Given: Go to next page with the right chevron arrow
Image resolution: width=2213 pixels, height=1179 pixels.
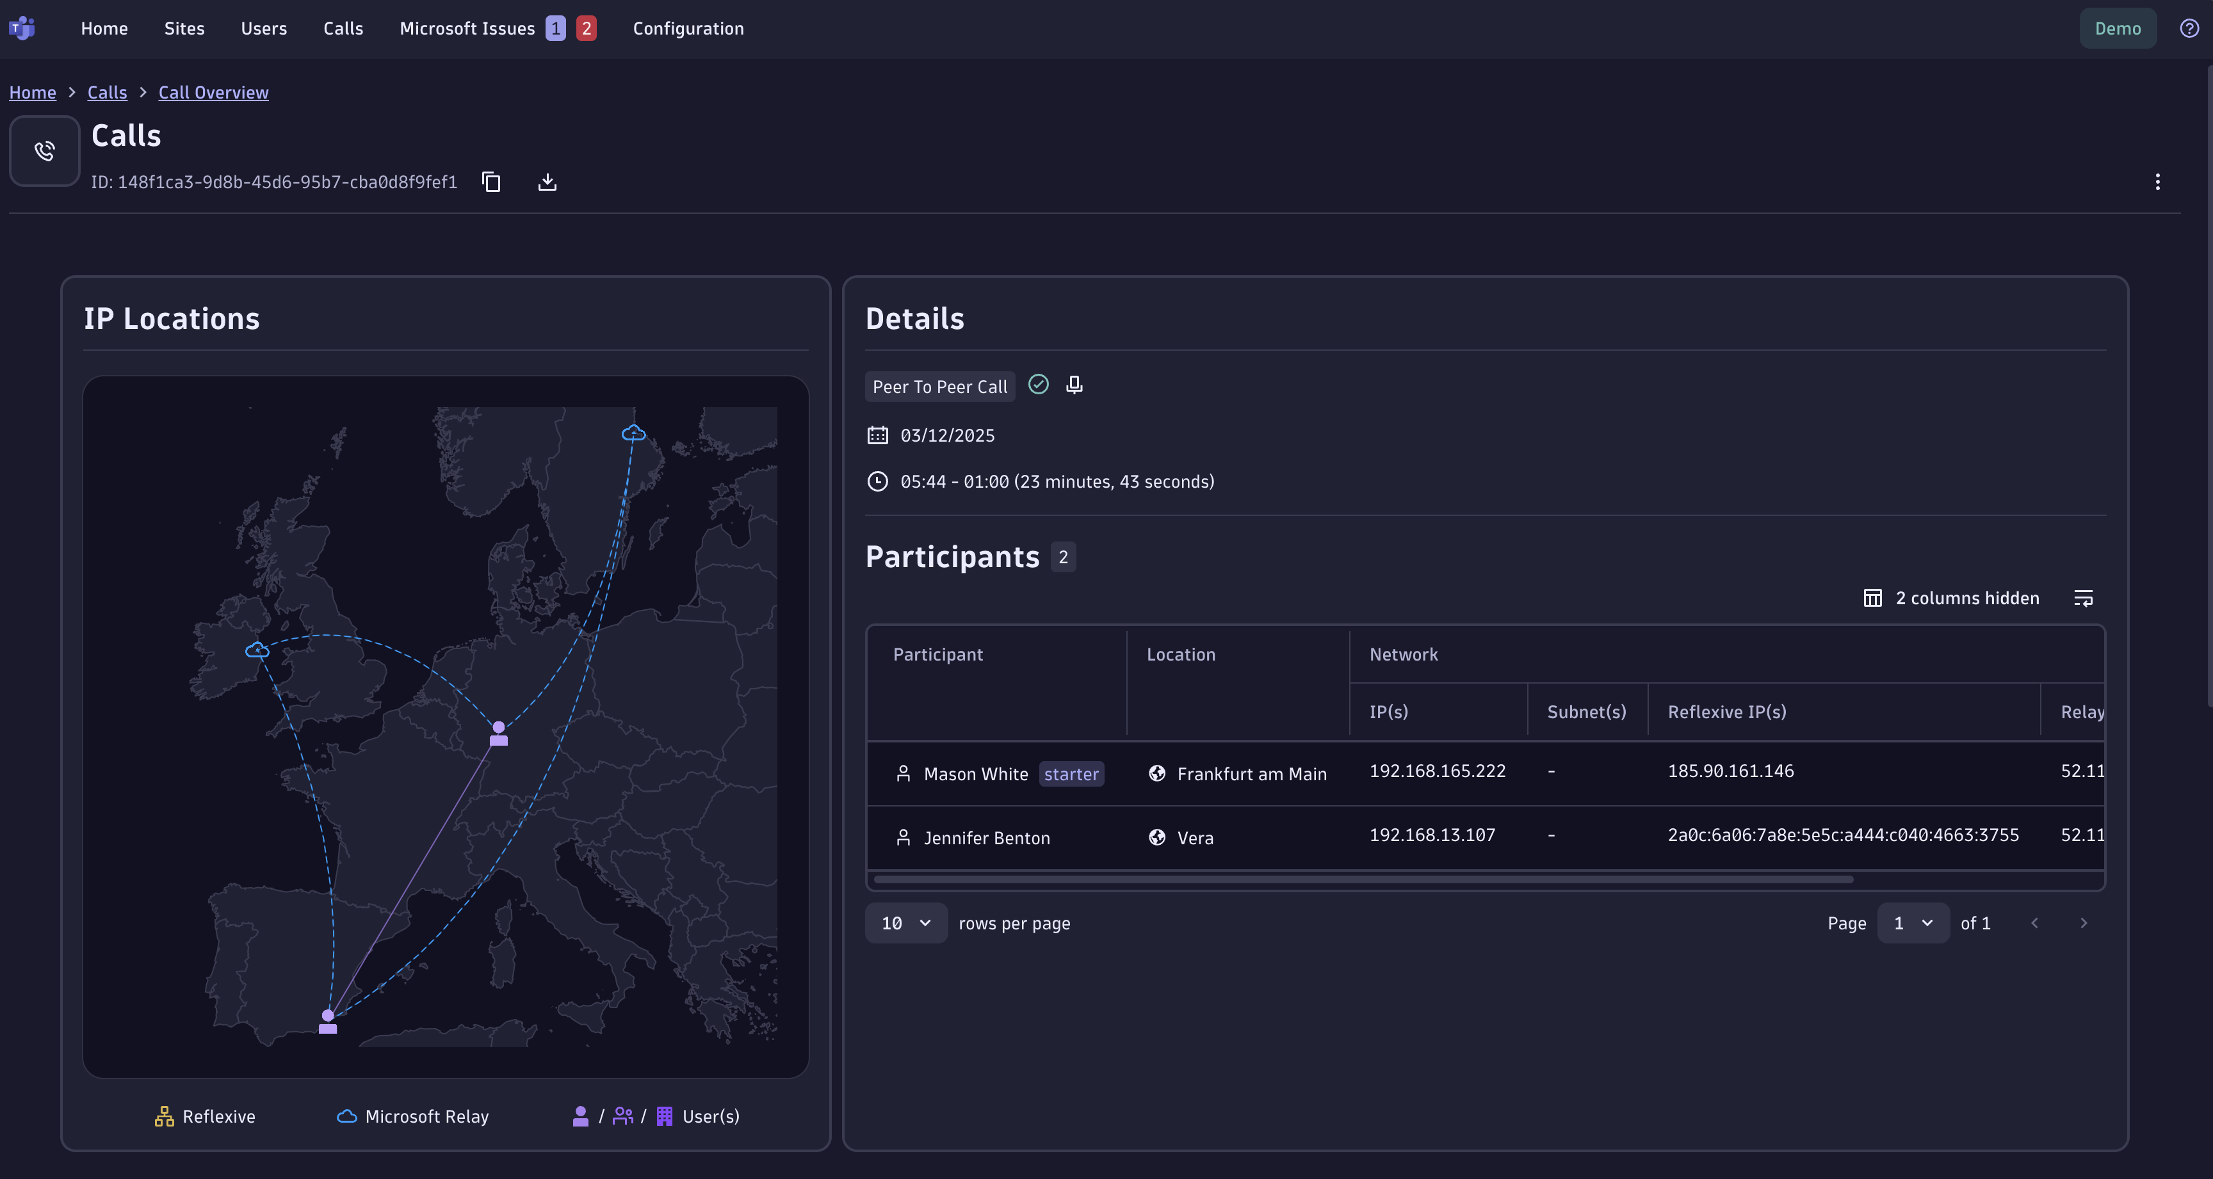Looking at the screenshot, I should (2084, 923).
